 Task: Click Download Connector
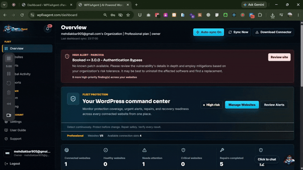pos(273,32)
